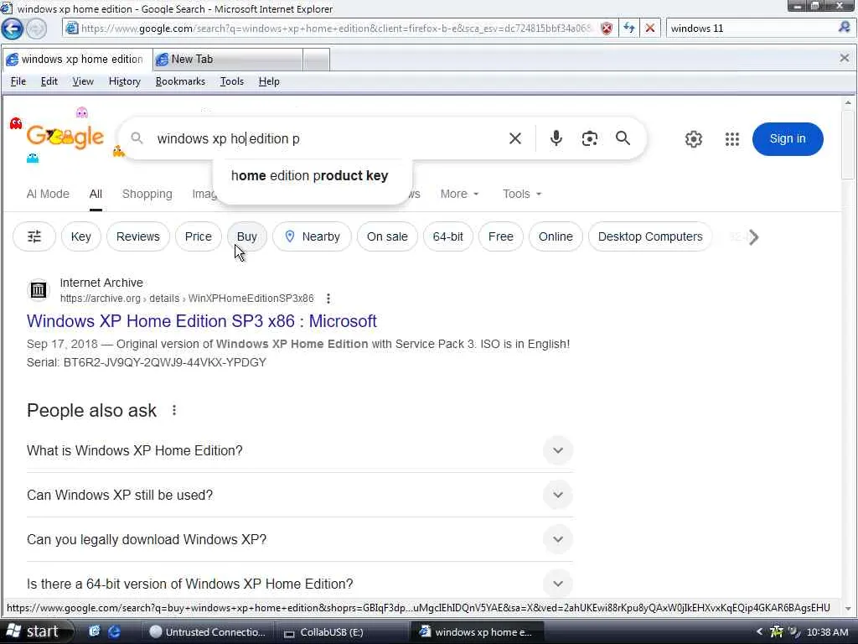
Task: Open the browser Tools menu
Action: (x=231, y=81)
